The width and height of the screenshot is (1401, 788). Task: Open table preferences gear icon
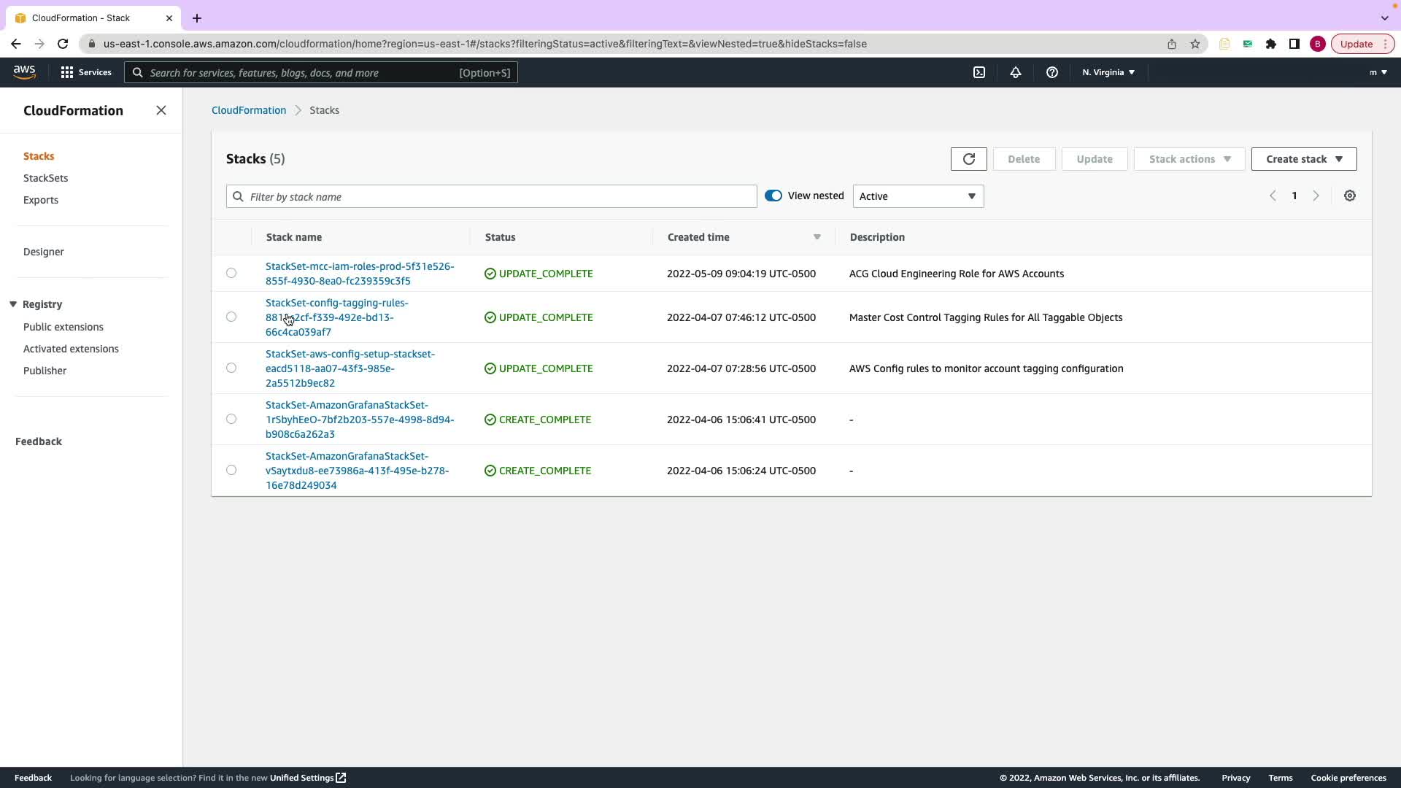click(x=1349, y=196)
